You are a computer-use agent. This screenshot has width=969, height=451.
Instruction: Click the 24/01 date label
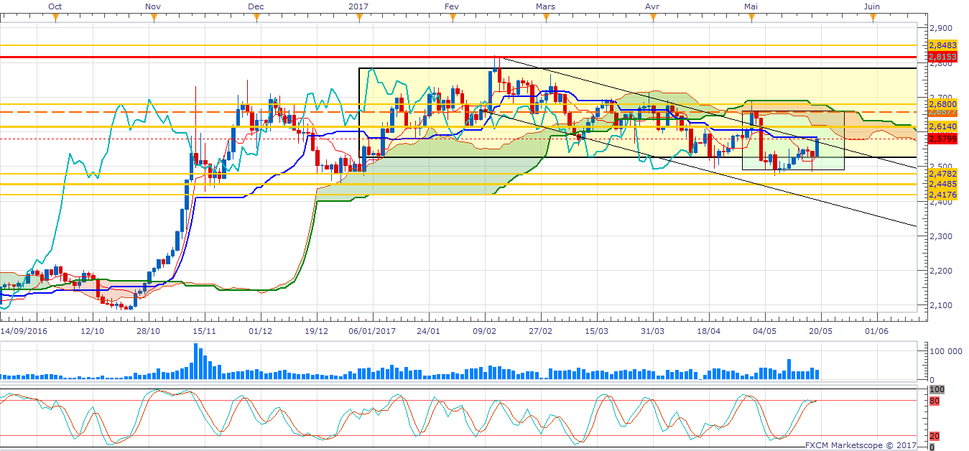tap(429, 332)
